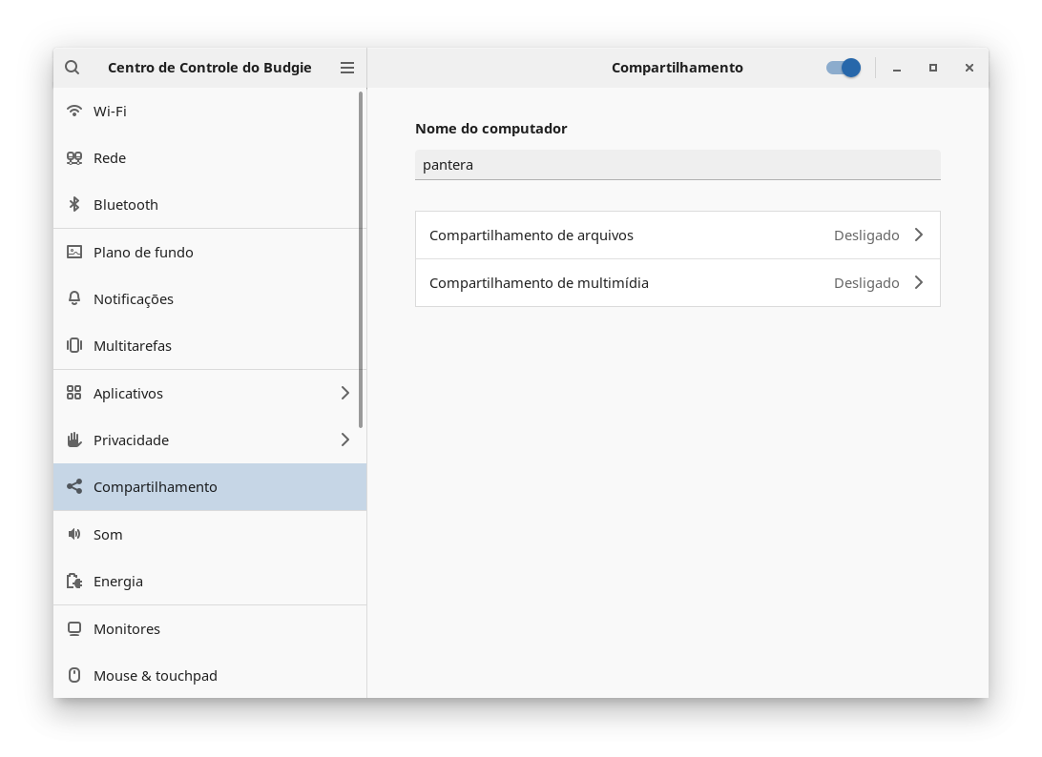Click the Som speaker icon
This screenshot has height=757, width=1042.
click(74, 534)
